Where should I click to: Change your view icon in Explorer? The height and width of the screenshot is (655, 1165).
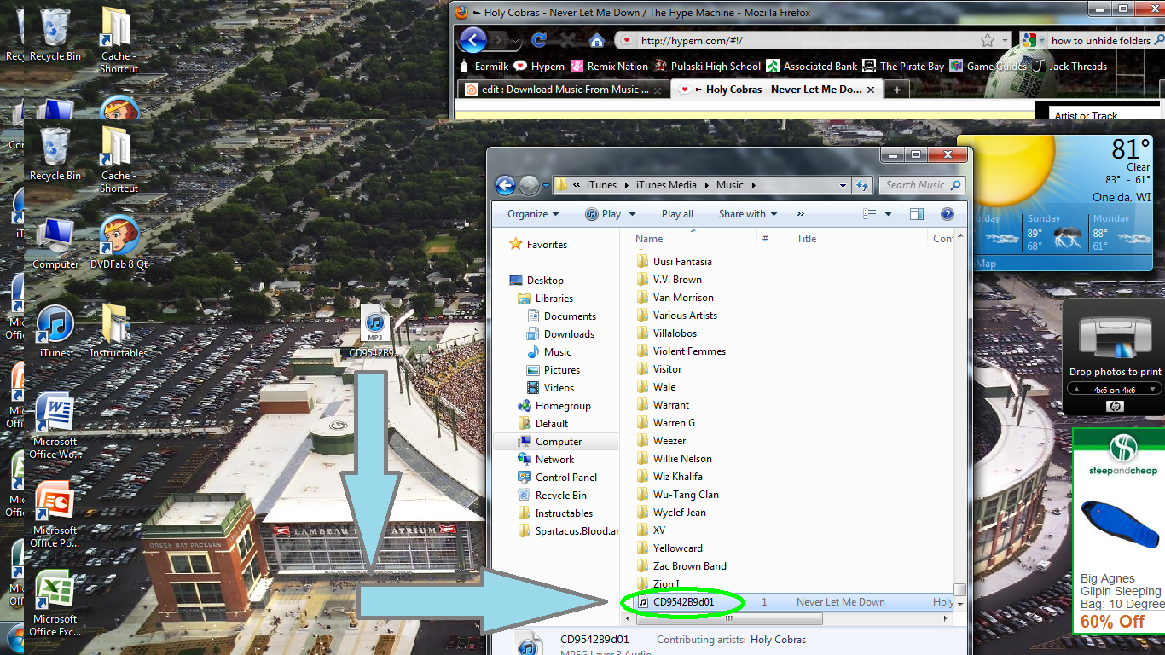(870, 214)
